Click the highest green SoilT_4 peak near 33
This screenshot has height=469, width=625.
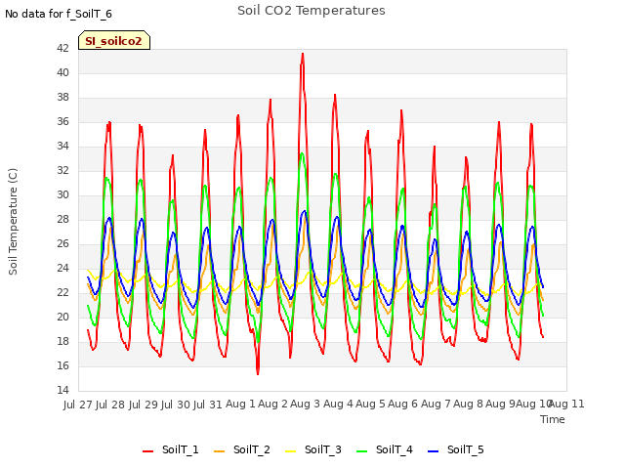302,154
